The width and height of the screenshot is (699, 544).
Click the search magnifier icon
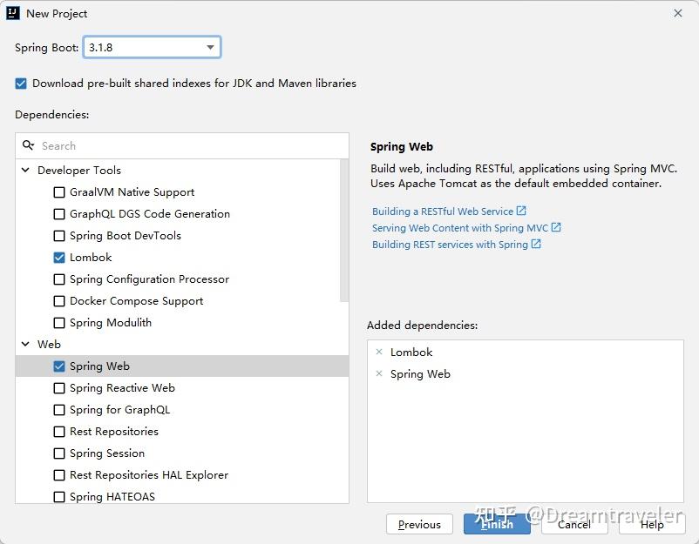point(29,145)
